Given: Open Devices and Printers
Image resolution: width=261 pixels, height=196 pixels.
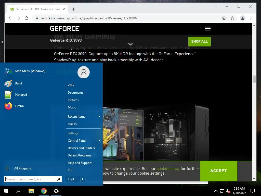Looking at the screenshot, I should pyautogui.click(x=81, y=148).
